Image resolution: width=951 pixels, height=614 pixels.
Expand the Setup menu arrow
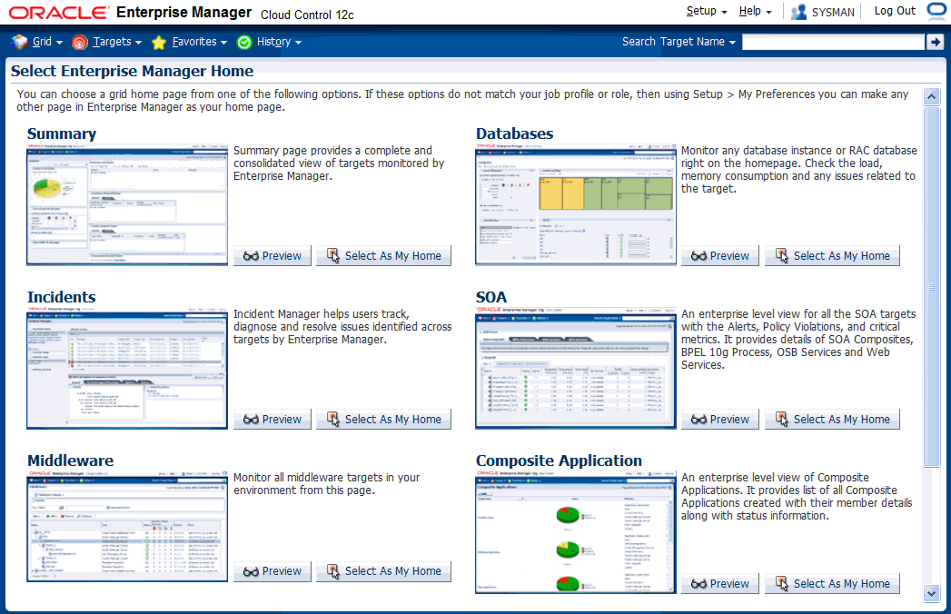coord(724,12)
